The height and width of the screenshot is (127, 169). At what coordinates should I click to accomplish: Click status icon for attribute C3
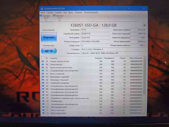tap(43, 104)
